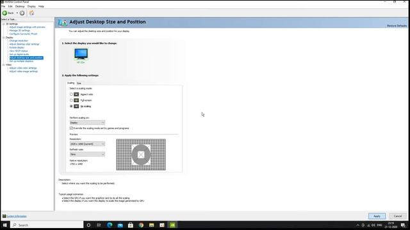410x230 pixels.
Task: Click the Aspect ratio mode icon
Action: click(76, 94)
